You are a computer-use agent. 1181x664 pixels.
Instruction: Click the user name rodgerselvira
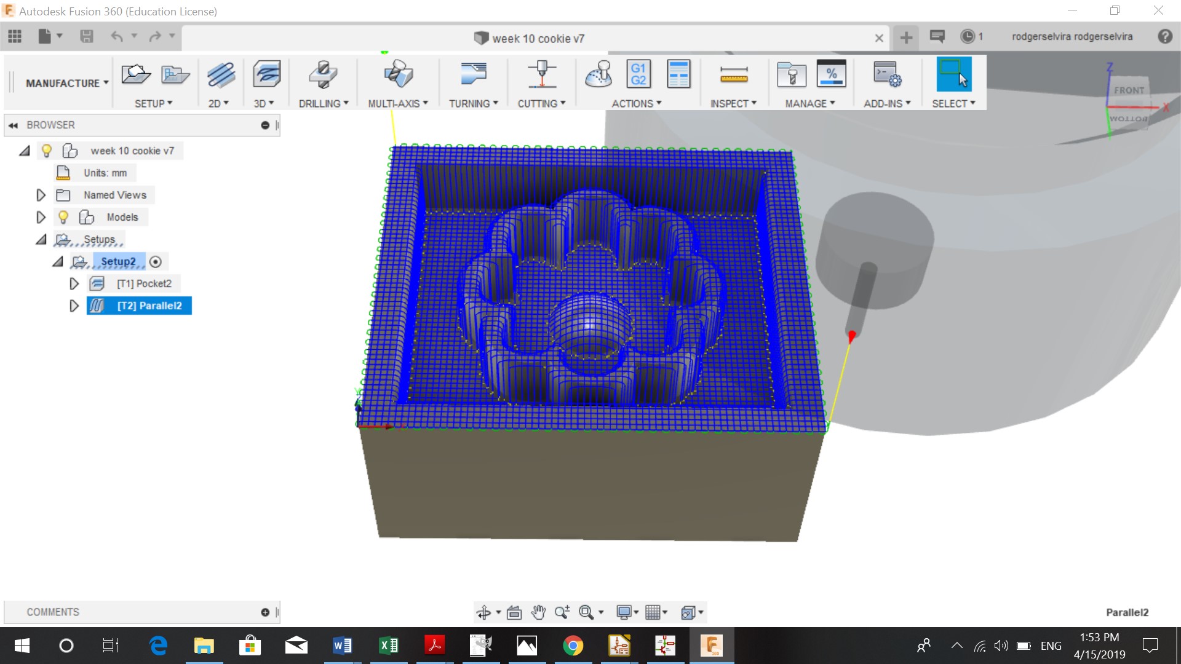click(1072, 37)
